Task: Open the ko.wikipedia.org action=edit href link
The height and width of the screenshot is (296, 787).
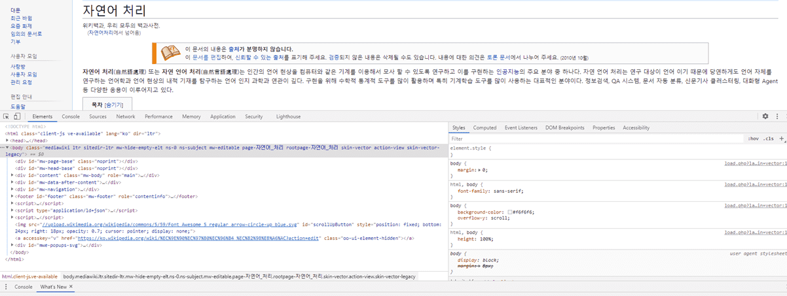Action: (x=198, y=238)
